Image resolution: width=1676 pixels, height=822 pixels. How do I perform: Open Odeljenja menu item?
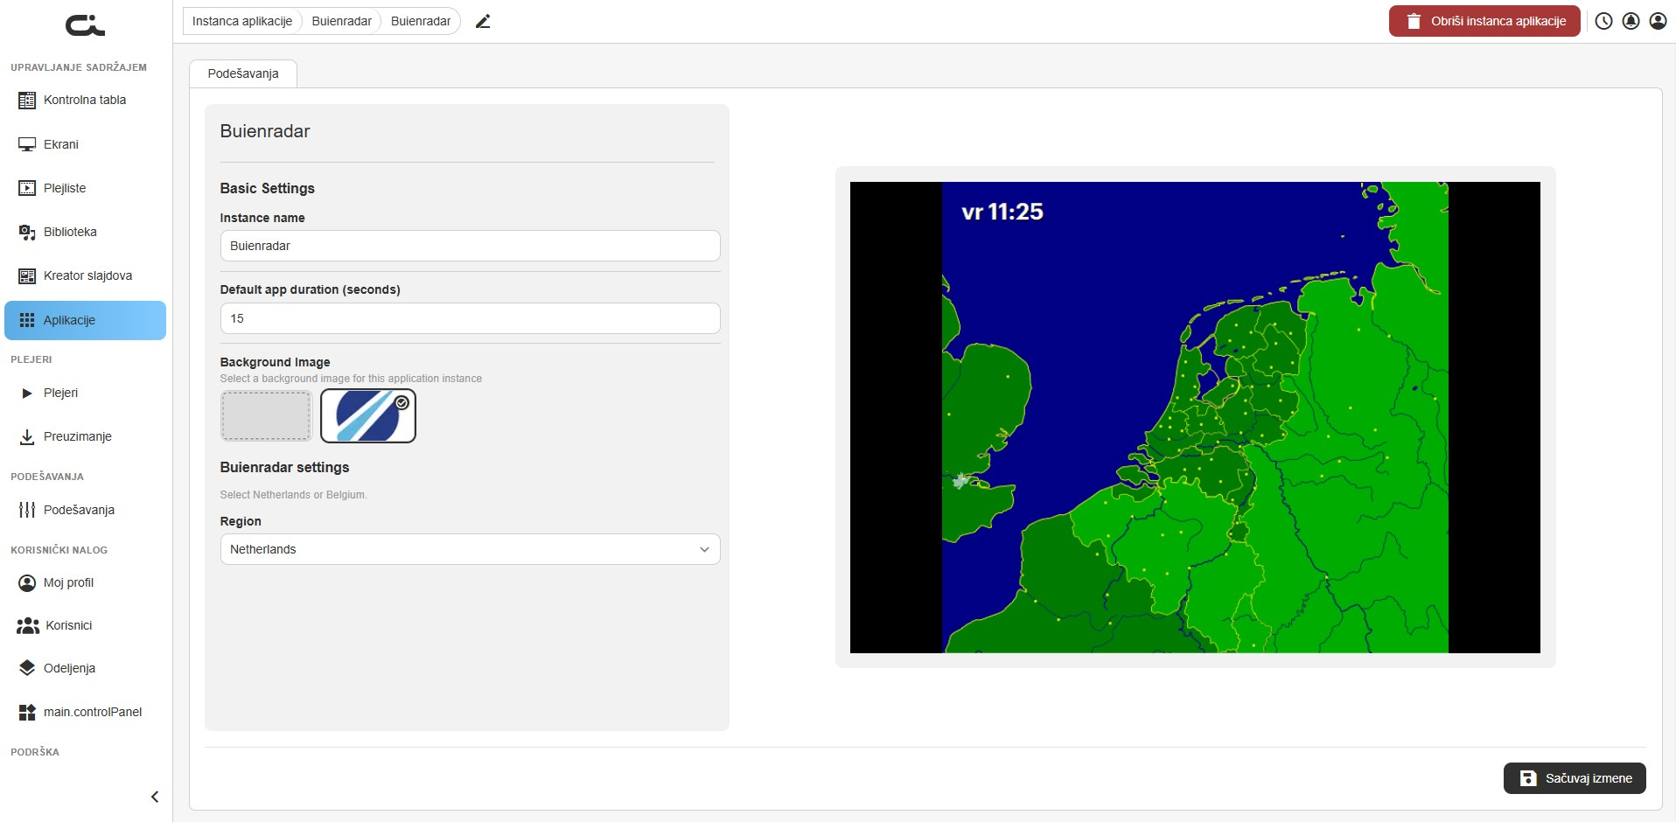click(x=85, y=668)
